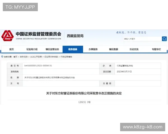The image size is (168, 134).
Task: Click the 发布机构 label cell
Action: [x=15, y=71]
